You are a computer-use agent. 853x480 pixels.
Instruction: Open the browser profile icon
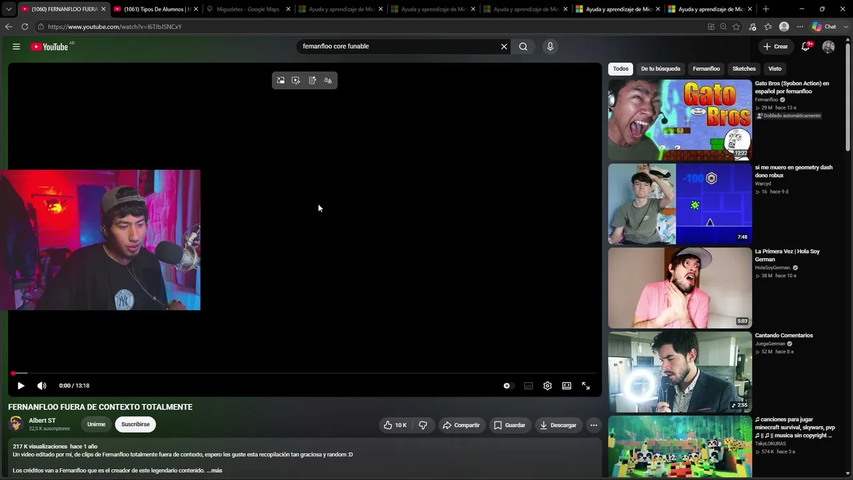784,27
